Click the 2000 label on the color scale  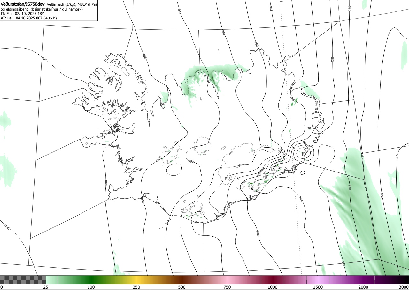(x=363, y=287)
